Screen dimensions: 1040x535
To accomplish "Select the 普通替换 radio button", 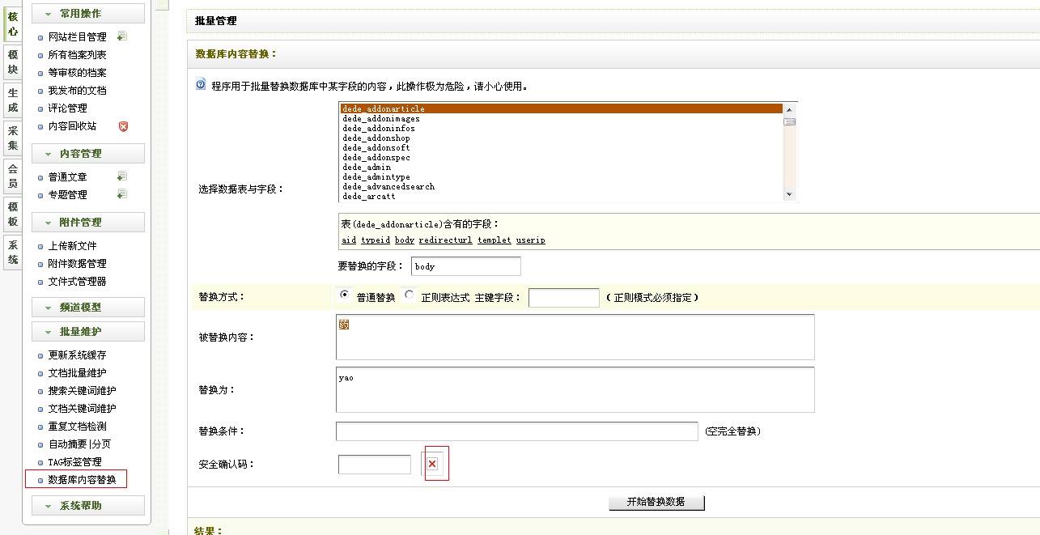I will click(345, 296).
